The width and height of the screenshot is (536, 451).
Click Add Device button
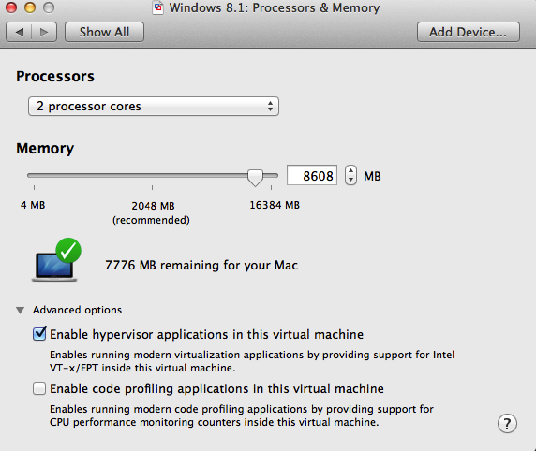pyautogui.click(x=469, y=32)
